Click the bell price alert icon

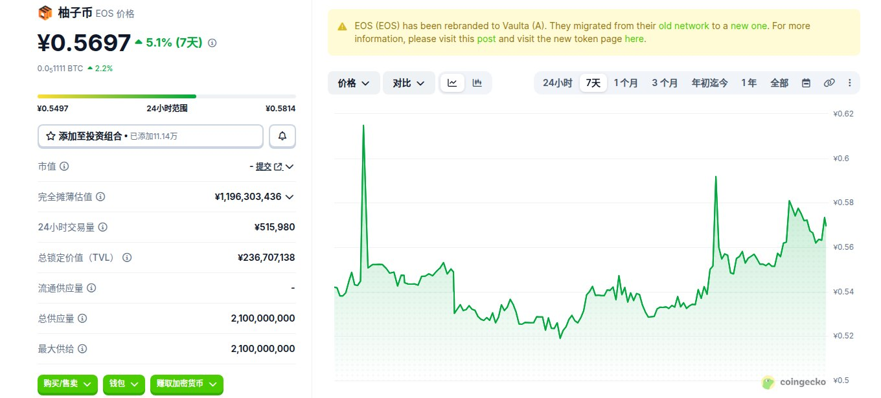coord(282,136)
